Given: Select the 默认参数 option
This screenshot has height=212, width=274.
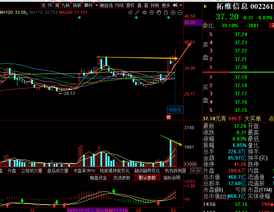Looking at the screenshot, I should click(x=147, y=178).
